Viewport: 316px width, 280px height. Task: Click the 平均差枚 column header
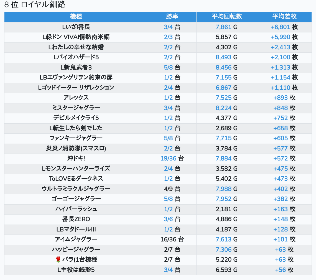pos(284,17)
